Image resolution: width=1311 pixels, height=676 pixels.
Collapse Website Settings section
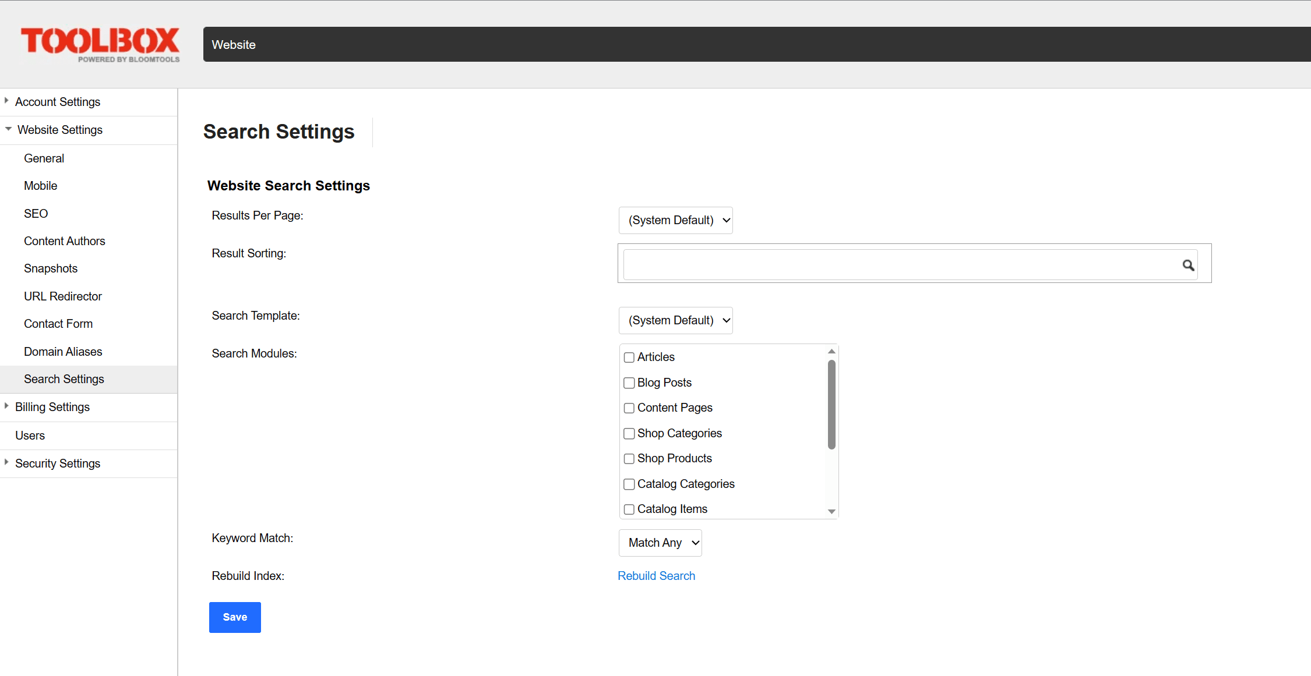click(x=8, y=129)
